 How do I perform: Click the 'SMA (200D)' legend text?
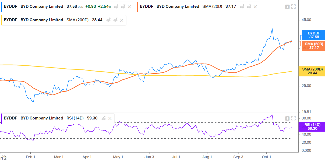tap(77, 20)
